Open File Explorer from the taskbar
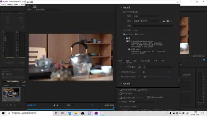Screen dimensions: 207x116 [76, 113]
